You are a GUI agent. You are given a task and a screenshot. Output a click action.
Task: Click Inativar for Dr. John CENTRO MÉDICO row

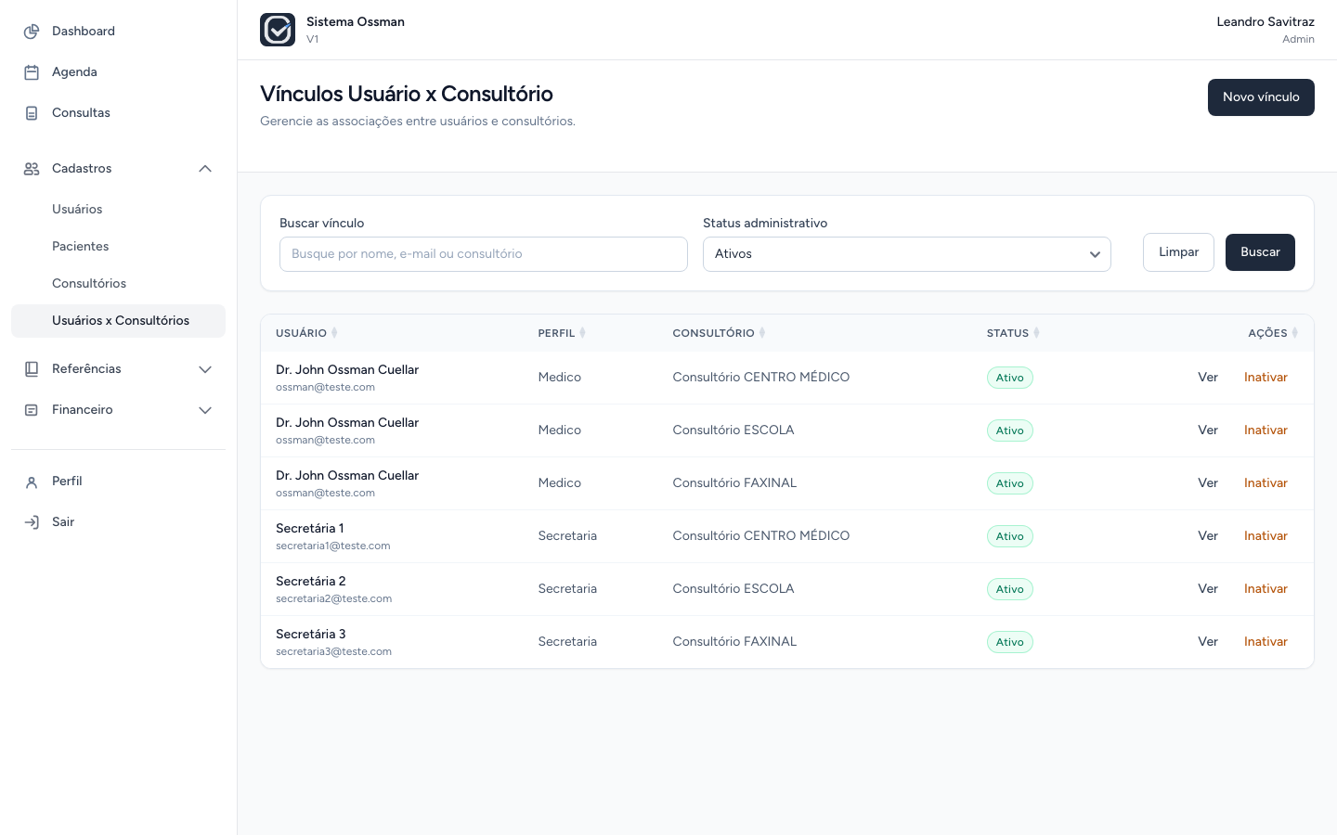[x=1266, y=378]
